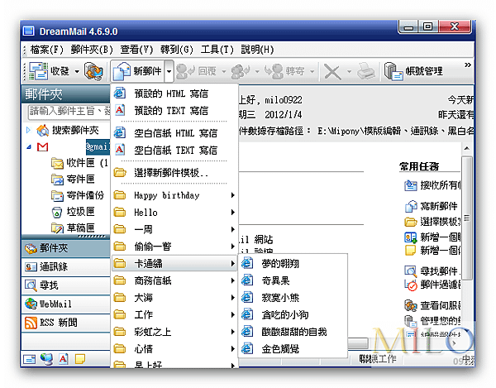Expand 一周 template folder submenu

point(174,229)
